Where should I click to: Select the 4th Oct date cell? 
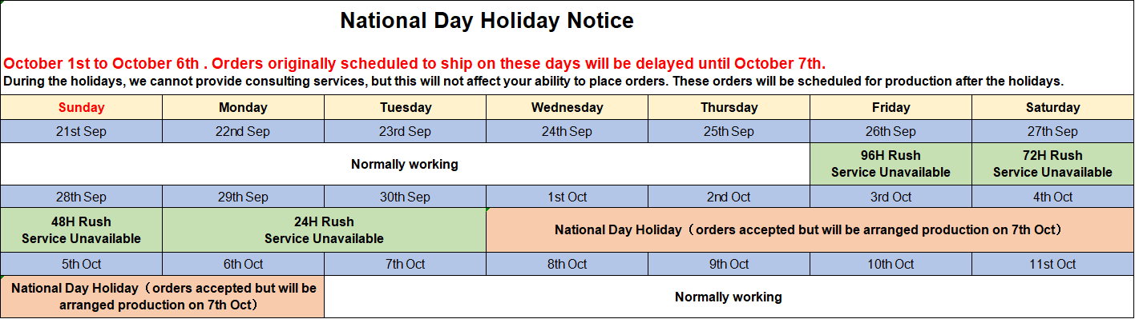[x=1052, y=197]
